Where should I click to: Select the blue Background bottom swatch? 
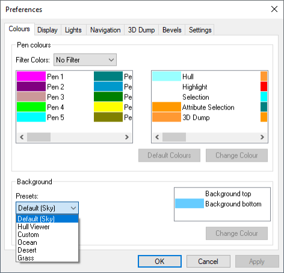click(x=190, y=204)
